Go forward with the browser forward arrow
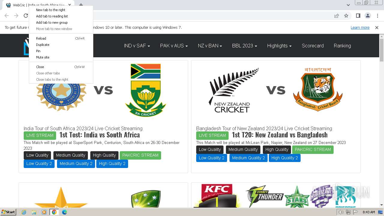Image resolution: width=384 pixels, height=216 pixels. (16, 16)
